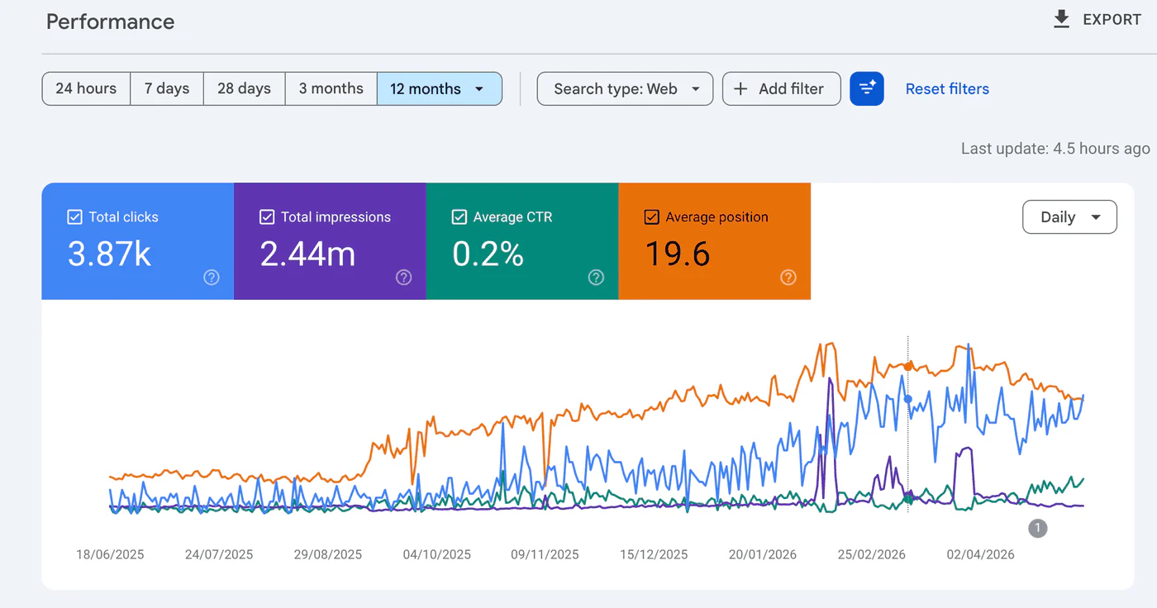Viewport: 1157px width, 608px height.
Task: Select the 28 days date range
Action: point(244,88)
